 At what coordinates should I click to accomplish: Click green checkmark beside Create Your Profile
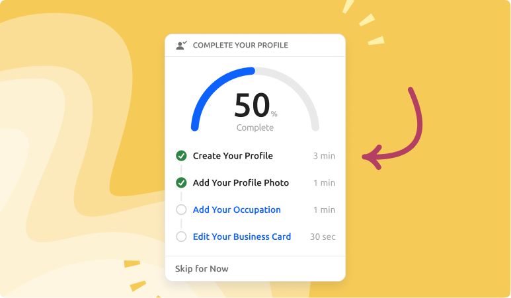point(181,156)
